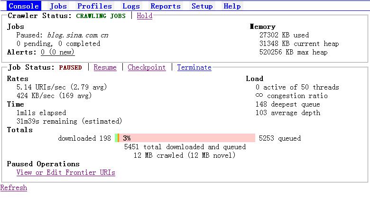Viewport: 370px width, 198px height.
Task: Select the 27302 KB used memory value
Action: pos(284,35)
